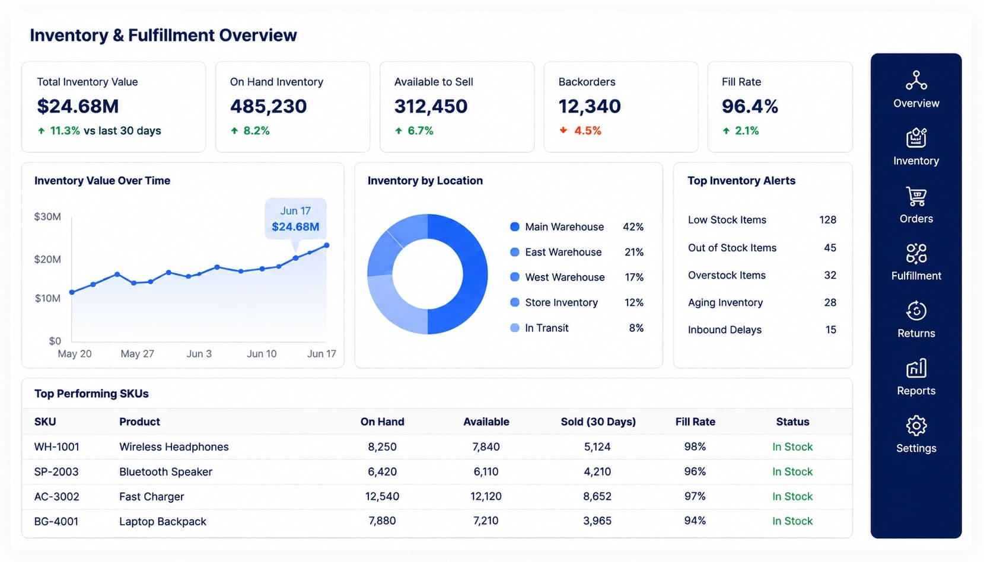Image resolution: width=984 pixels, height=562 pixels.
Task: Click the red down arrow beside 4.5%
Action: click(563, 130)
